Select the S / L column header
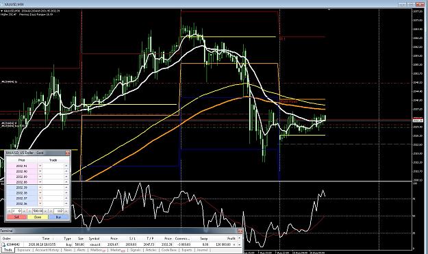The image size is (428, 254). click(132, 239)
